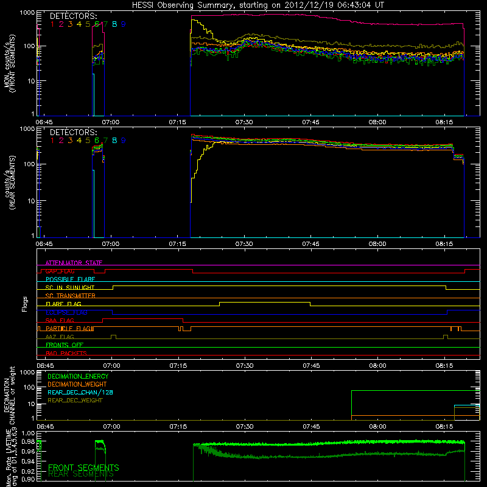The image size is (487, 487).
Task: Click 1000 tick on the decimation axis
Action: [x=27, y=372]
